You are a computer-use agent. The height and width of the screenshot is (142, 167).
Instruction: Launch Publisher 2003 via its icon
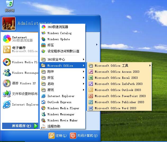click(91, 102)
